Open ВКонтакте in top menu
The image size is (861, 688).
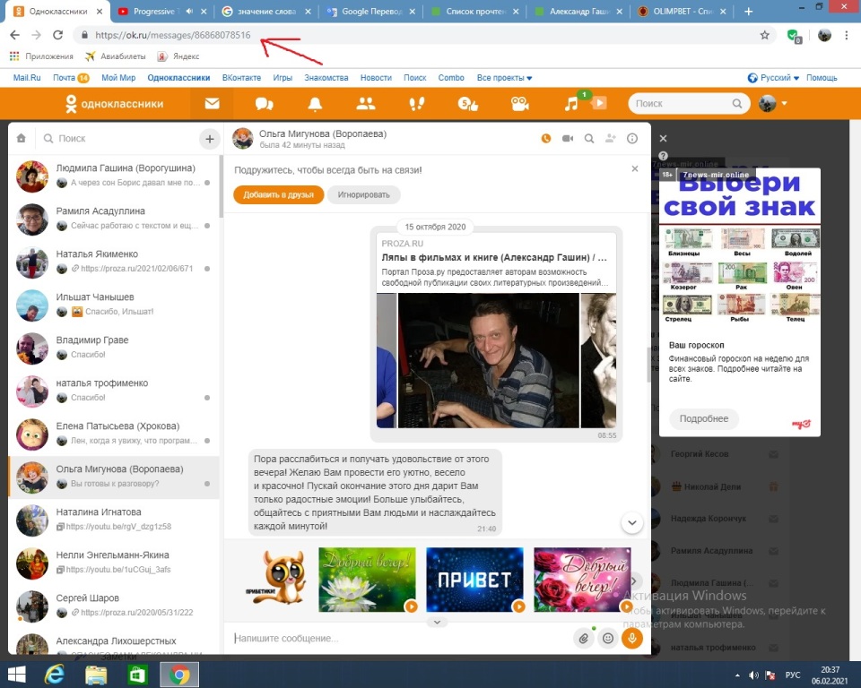(241, 78)
